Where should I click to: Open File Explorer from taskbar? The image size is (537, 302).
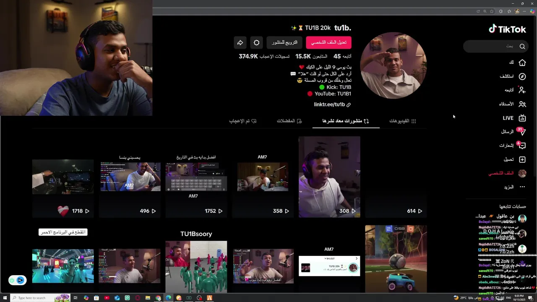(x=148, y=298)
